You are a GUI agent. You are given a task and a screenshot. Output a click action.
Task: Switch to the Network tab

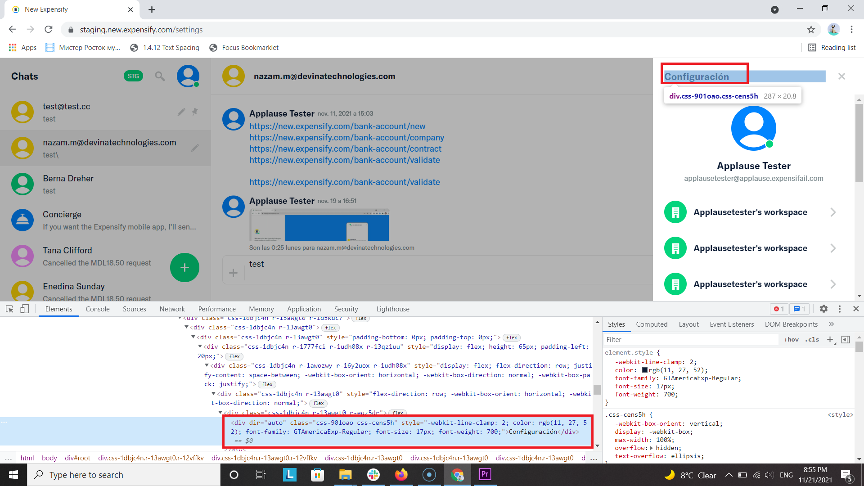172,309
